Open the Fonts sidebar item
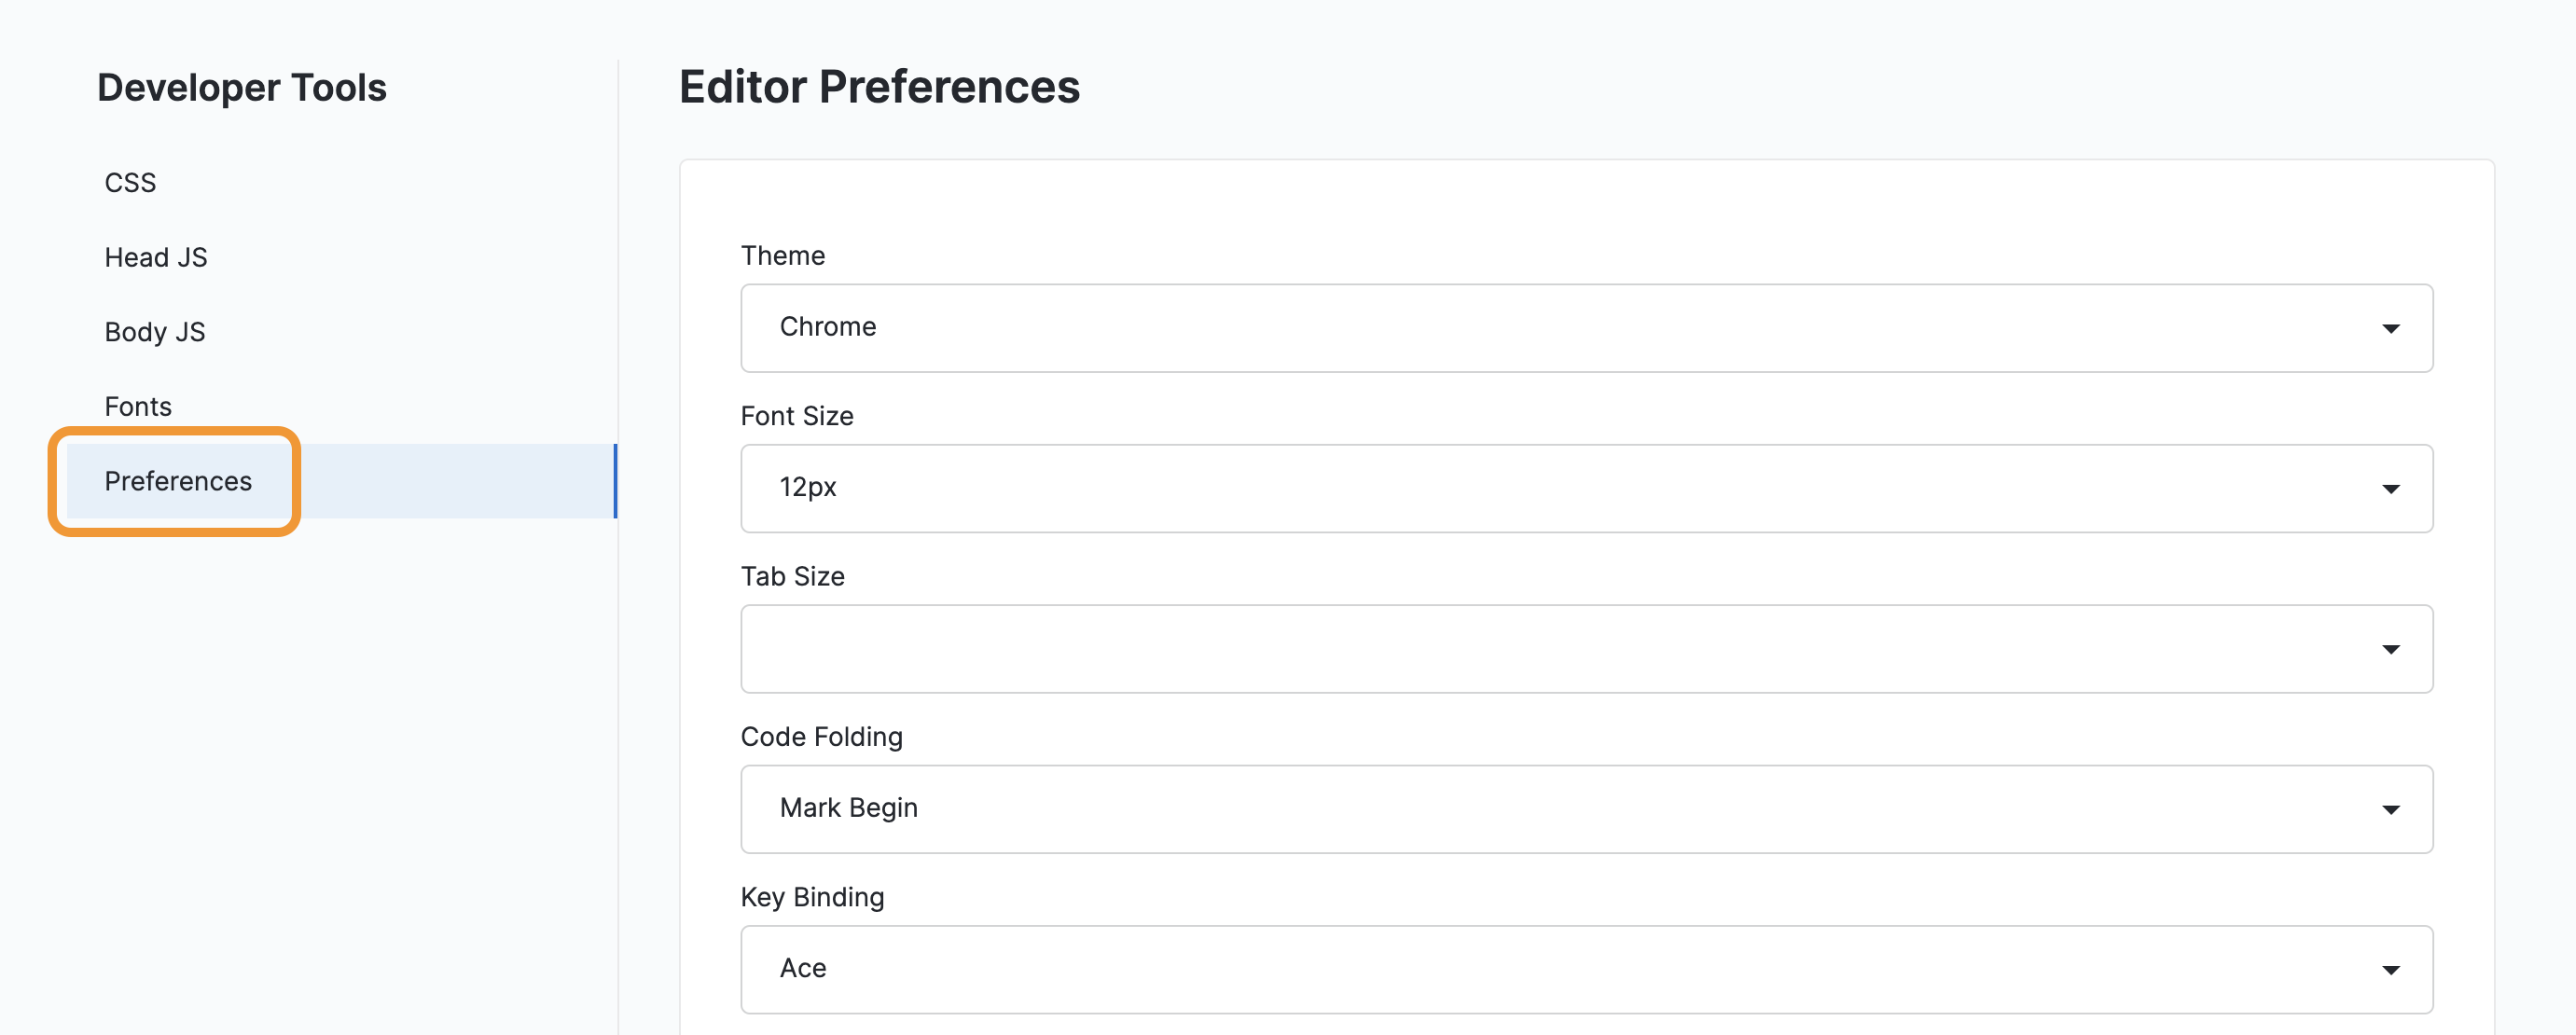2576x1035 pixels. click(138, 407)
